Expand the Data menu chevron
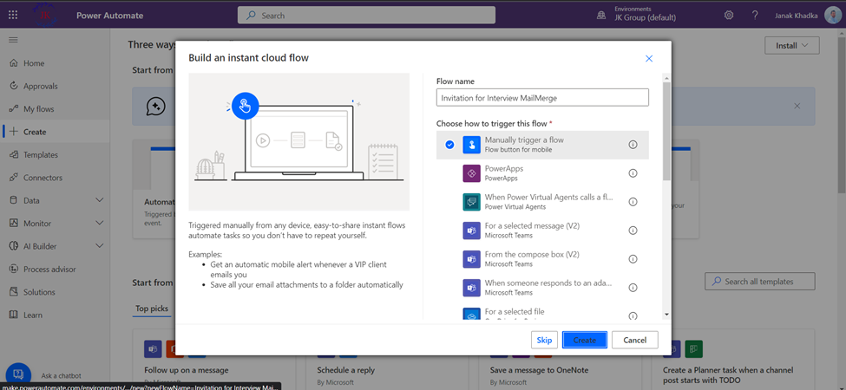846x390 pixels. (x=99, y=200)
